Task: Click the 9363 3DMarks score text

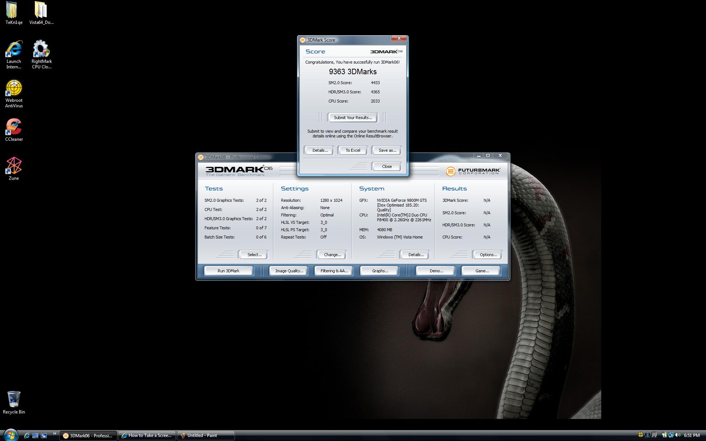Action: click(x=353, y=72)
